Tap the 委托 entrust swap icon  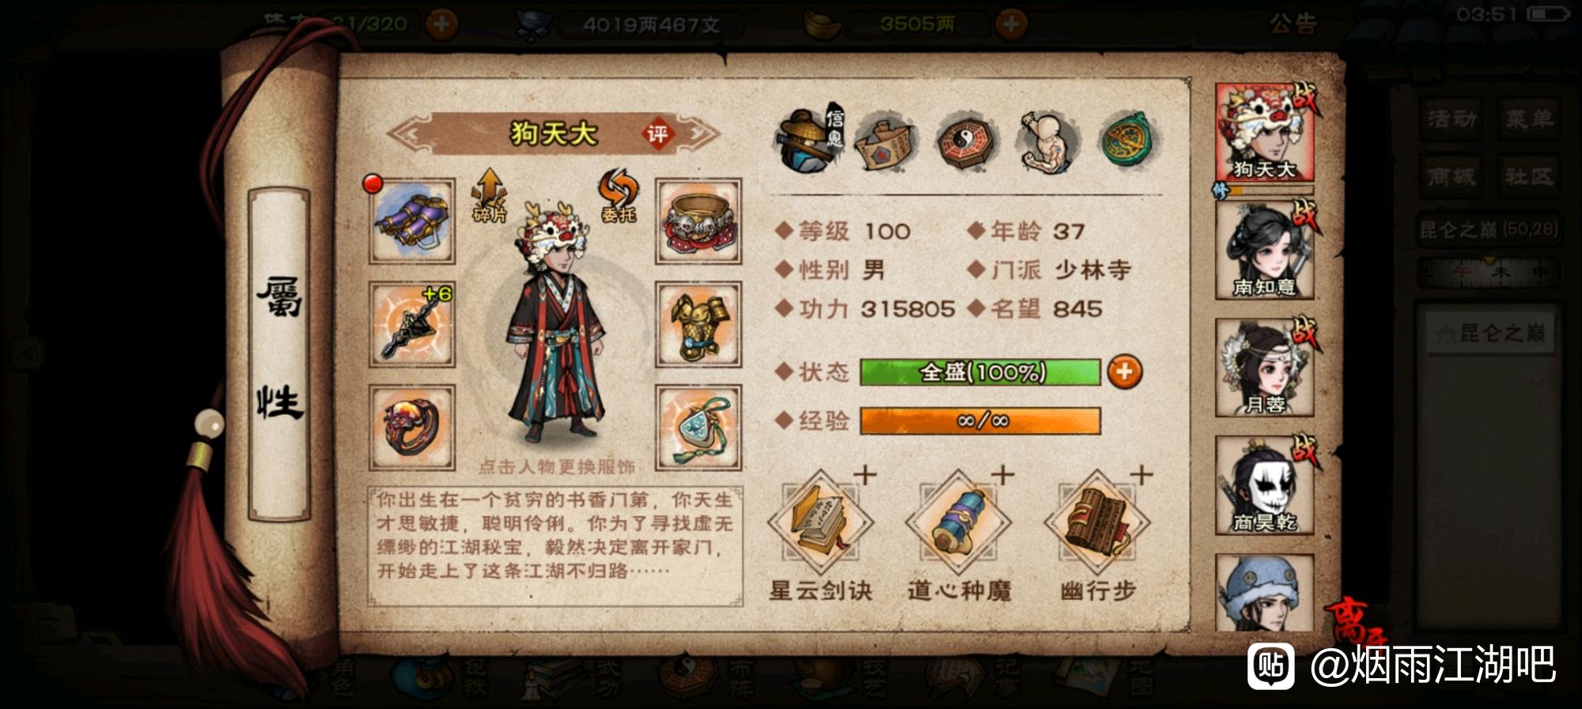pos(618,195)
